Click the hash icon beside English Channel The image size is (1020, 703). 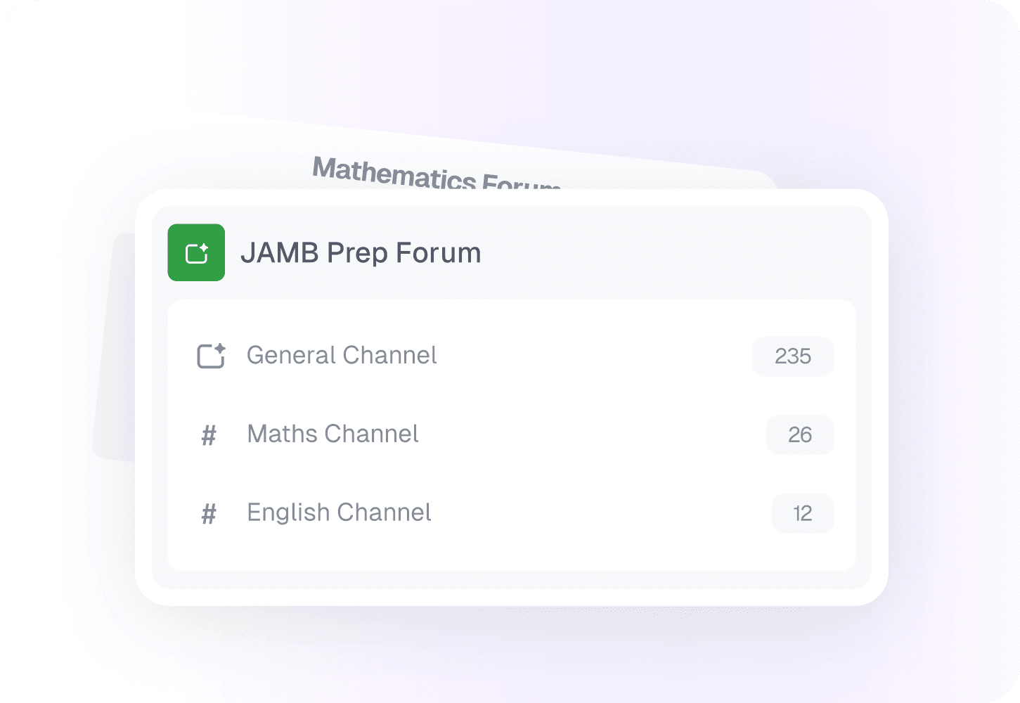click(x=209, y=515)
